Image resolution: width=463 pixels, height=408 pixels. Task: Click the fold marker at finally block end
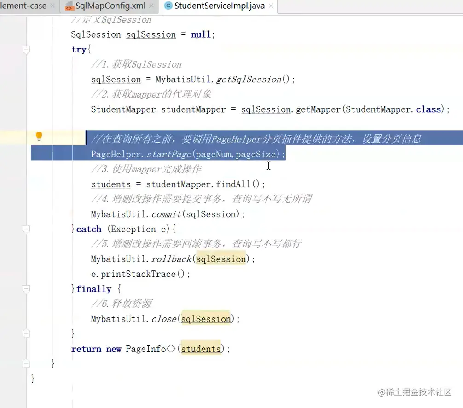(x=26, y=333)
